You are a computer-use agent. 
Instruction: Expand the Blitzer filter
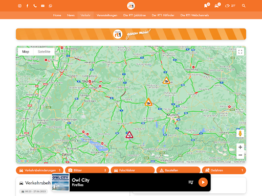tap(87, 170)
